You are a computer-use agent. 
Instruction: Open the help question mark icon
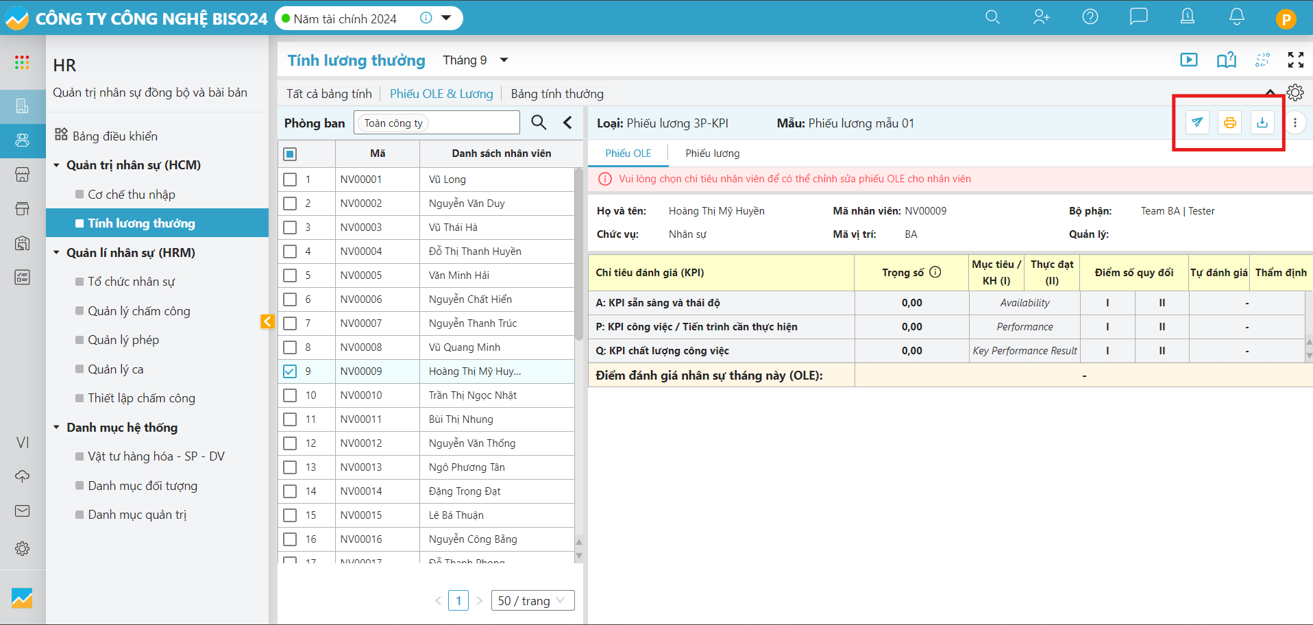pyautogui.click(x=1090, y=17)
